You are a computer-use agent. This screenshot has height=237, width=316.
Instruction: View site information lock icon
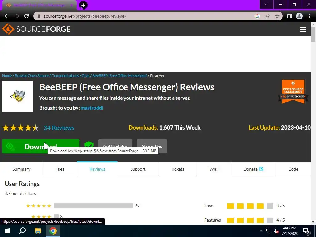(39, 16)
